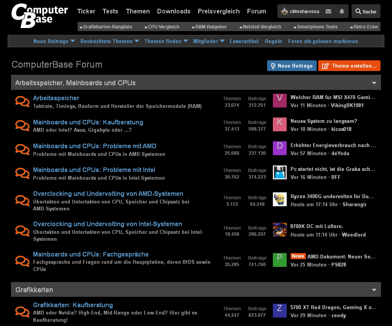
Task: Open thread 8700K OC mit Lüftern.
Action: click(x=317, y=226)
